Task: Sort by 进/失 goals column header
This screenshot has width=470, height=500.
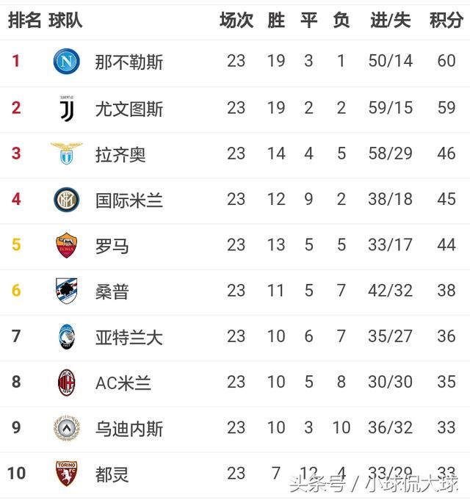Action: coord(390,21)
